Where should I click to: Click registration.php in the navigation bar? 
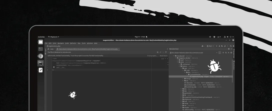[53, 46]
